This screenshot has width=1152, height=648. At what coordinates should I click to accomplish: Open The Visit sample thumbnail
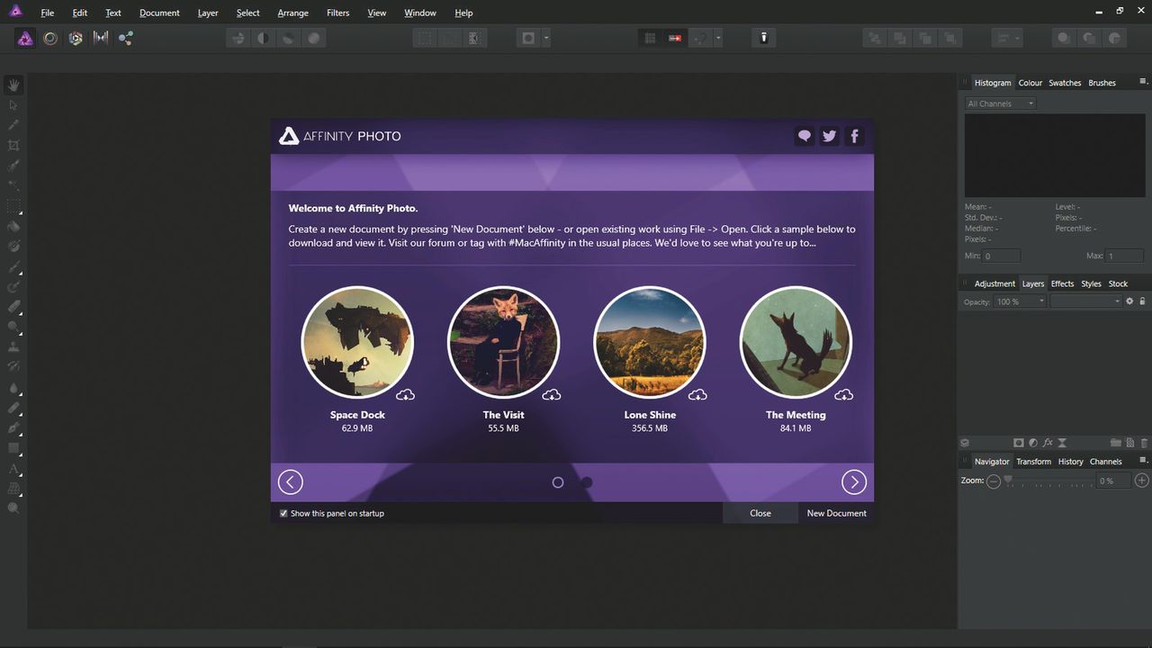click(503, 342)
